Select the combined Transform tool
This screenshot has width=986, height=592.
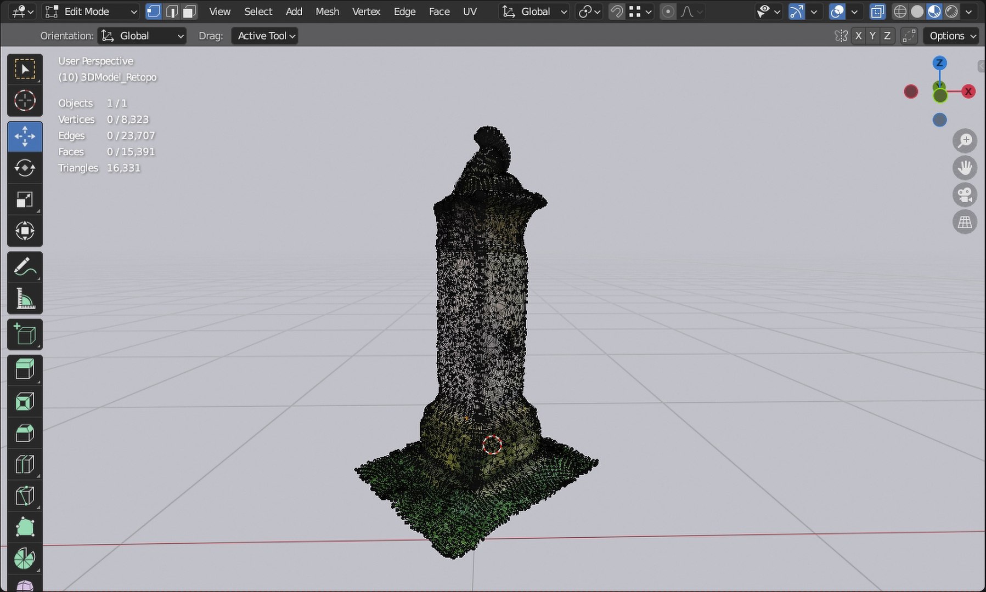[x=25, y=231]
